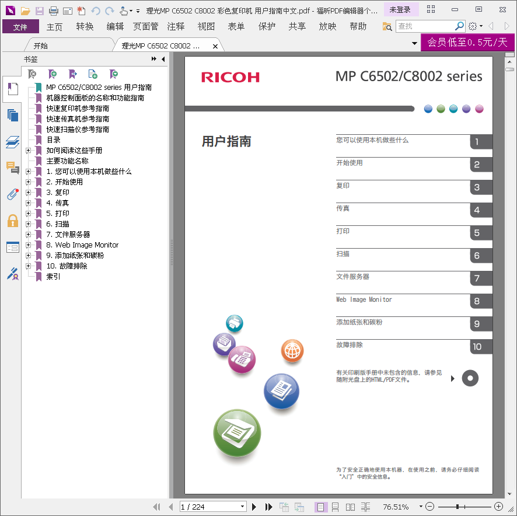
Task: Click the save disk icon
Action: tap(40, 11)
